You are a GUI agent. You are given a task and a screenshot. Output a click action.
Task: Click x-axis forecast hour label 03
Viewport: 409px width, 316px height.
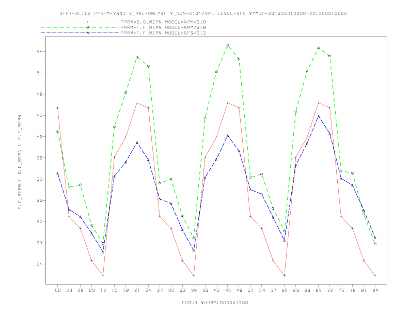click(x=69, y=290)
